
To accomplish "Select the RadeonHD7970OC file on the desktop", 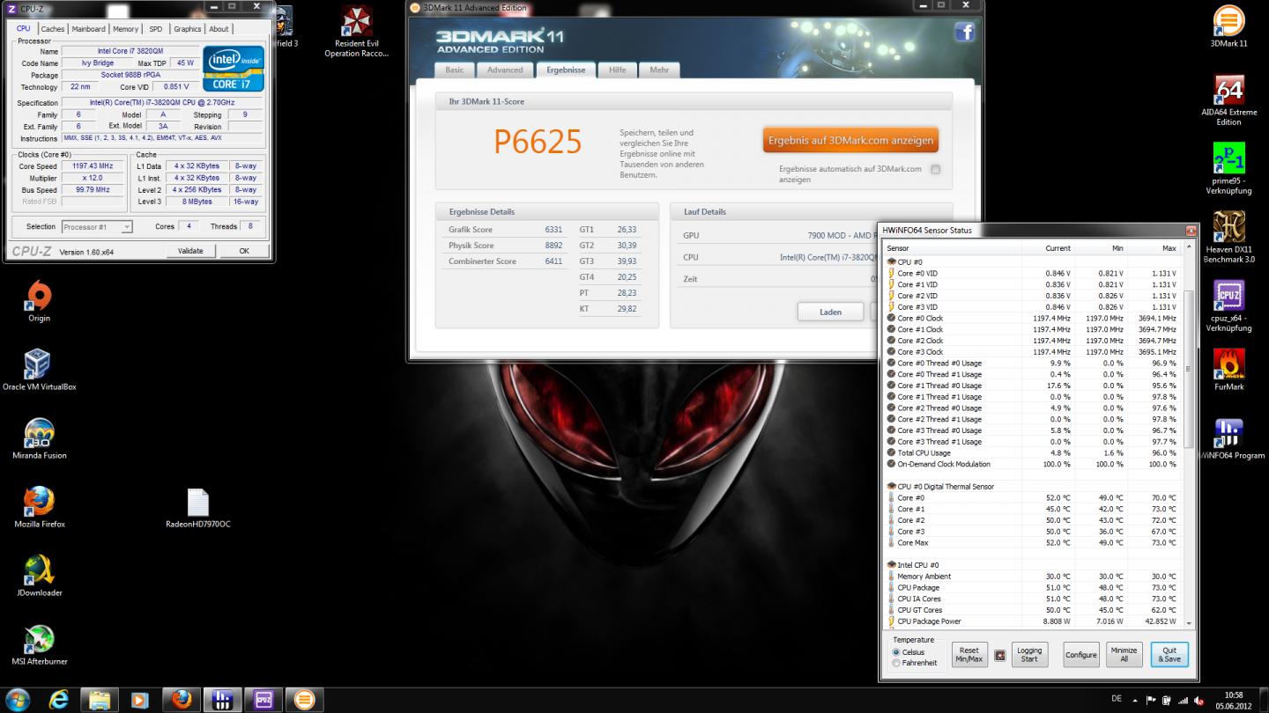I will tap(197, 508).
